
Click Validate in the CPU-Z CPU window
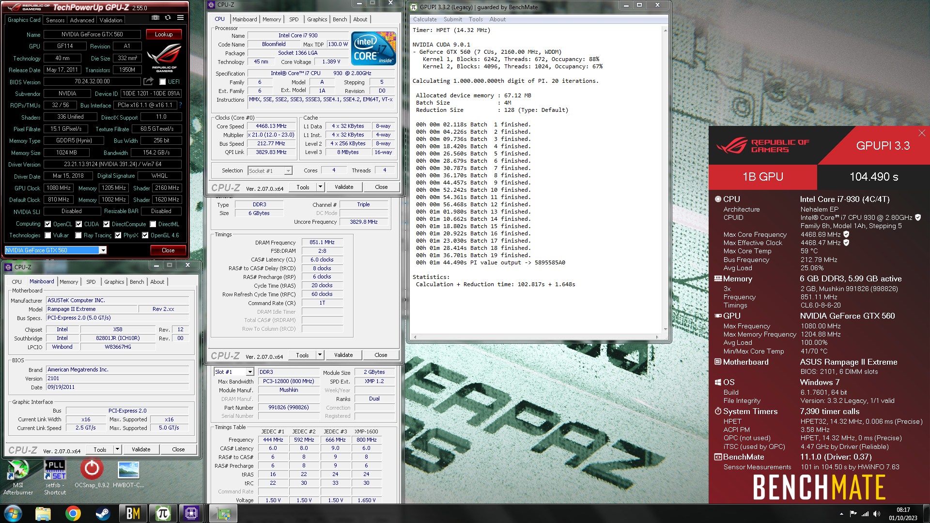(344, 187)
